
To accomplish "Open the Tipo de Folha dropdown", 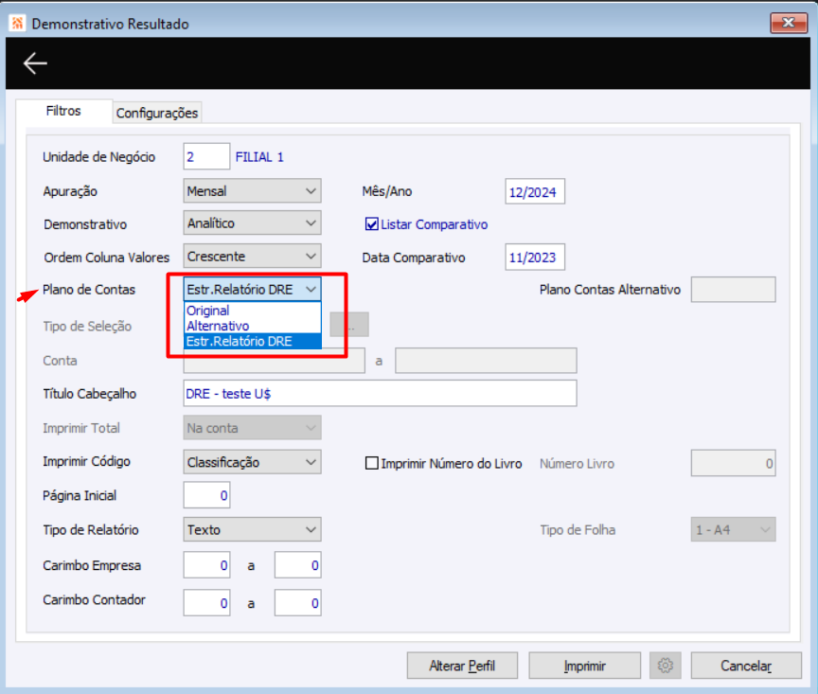I will pos(733,529).
